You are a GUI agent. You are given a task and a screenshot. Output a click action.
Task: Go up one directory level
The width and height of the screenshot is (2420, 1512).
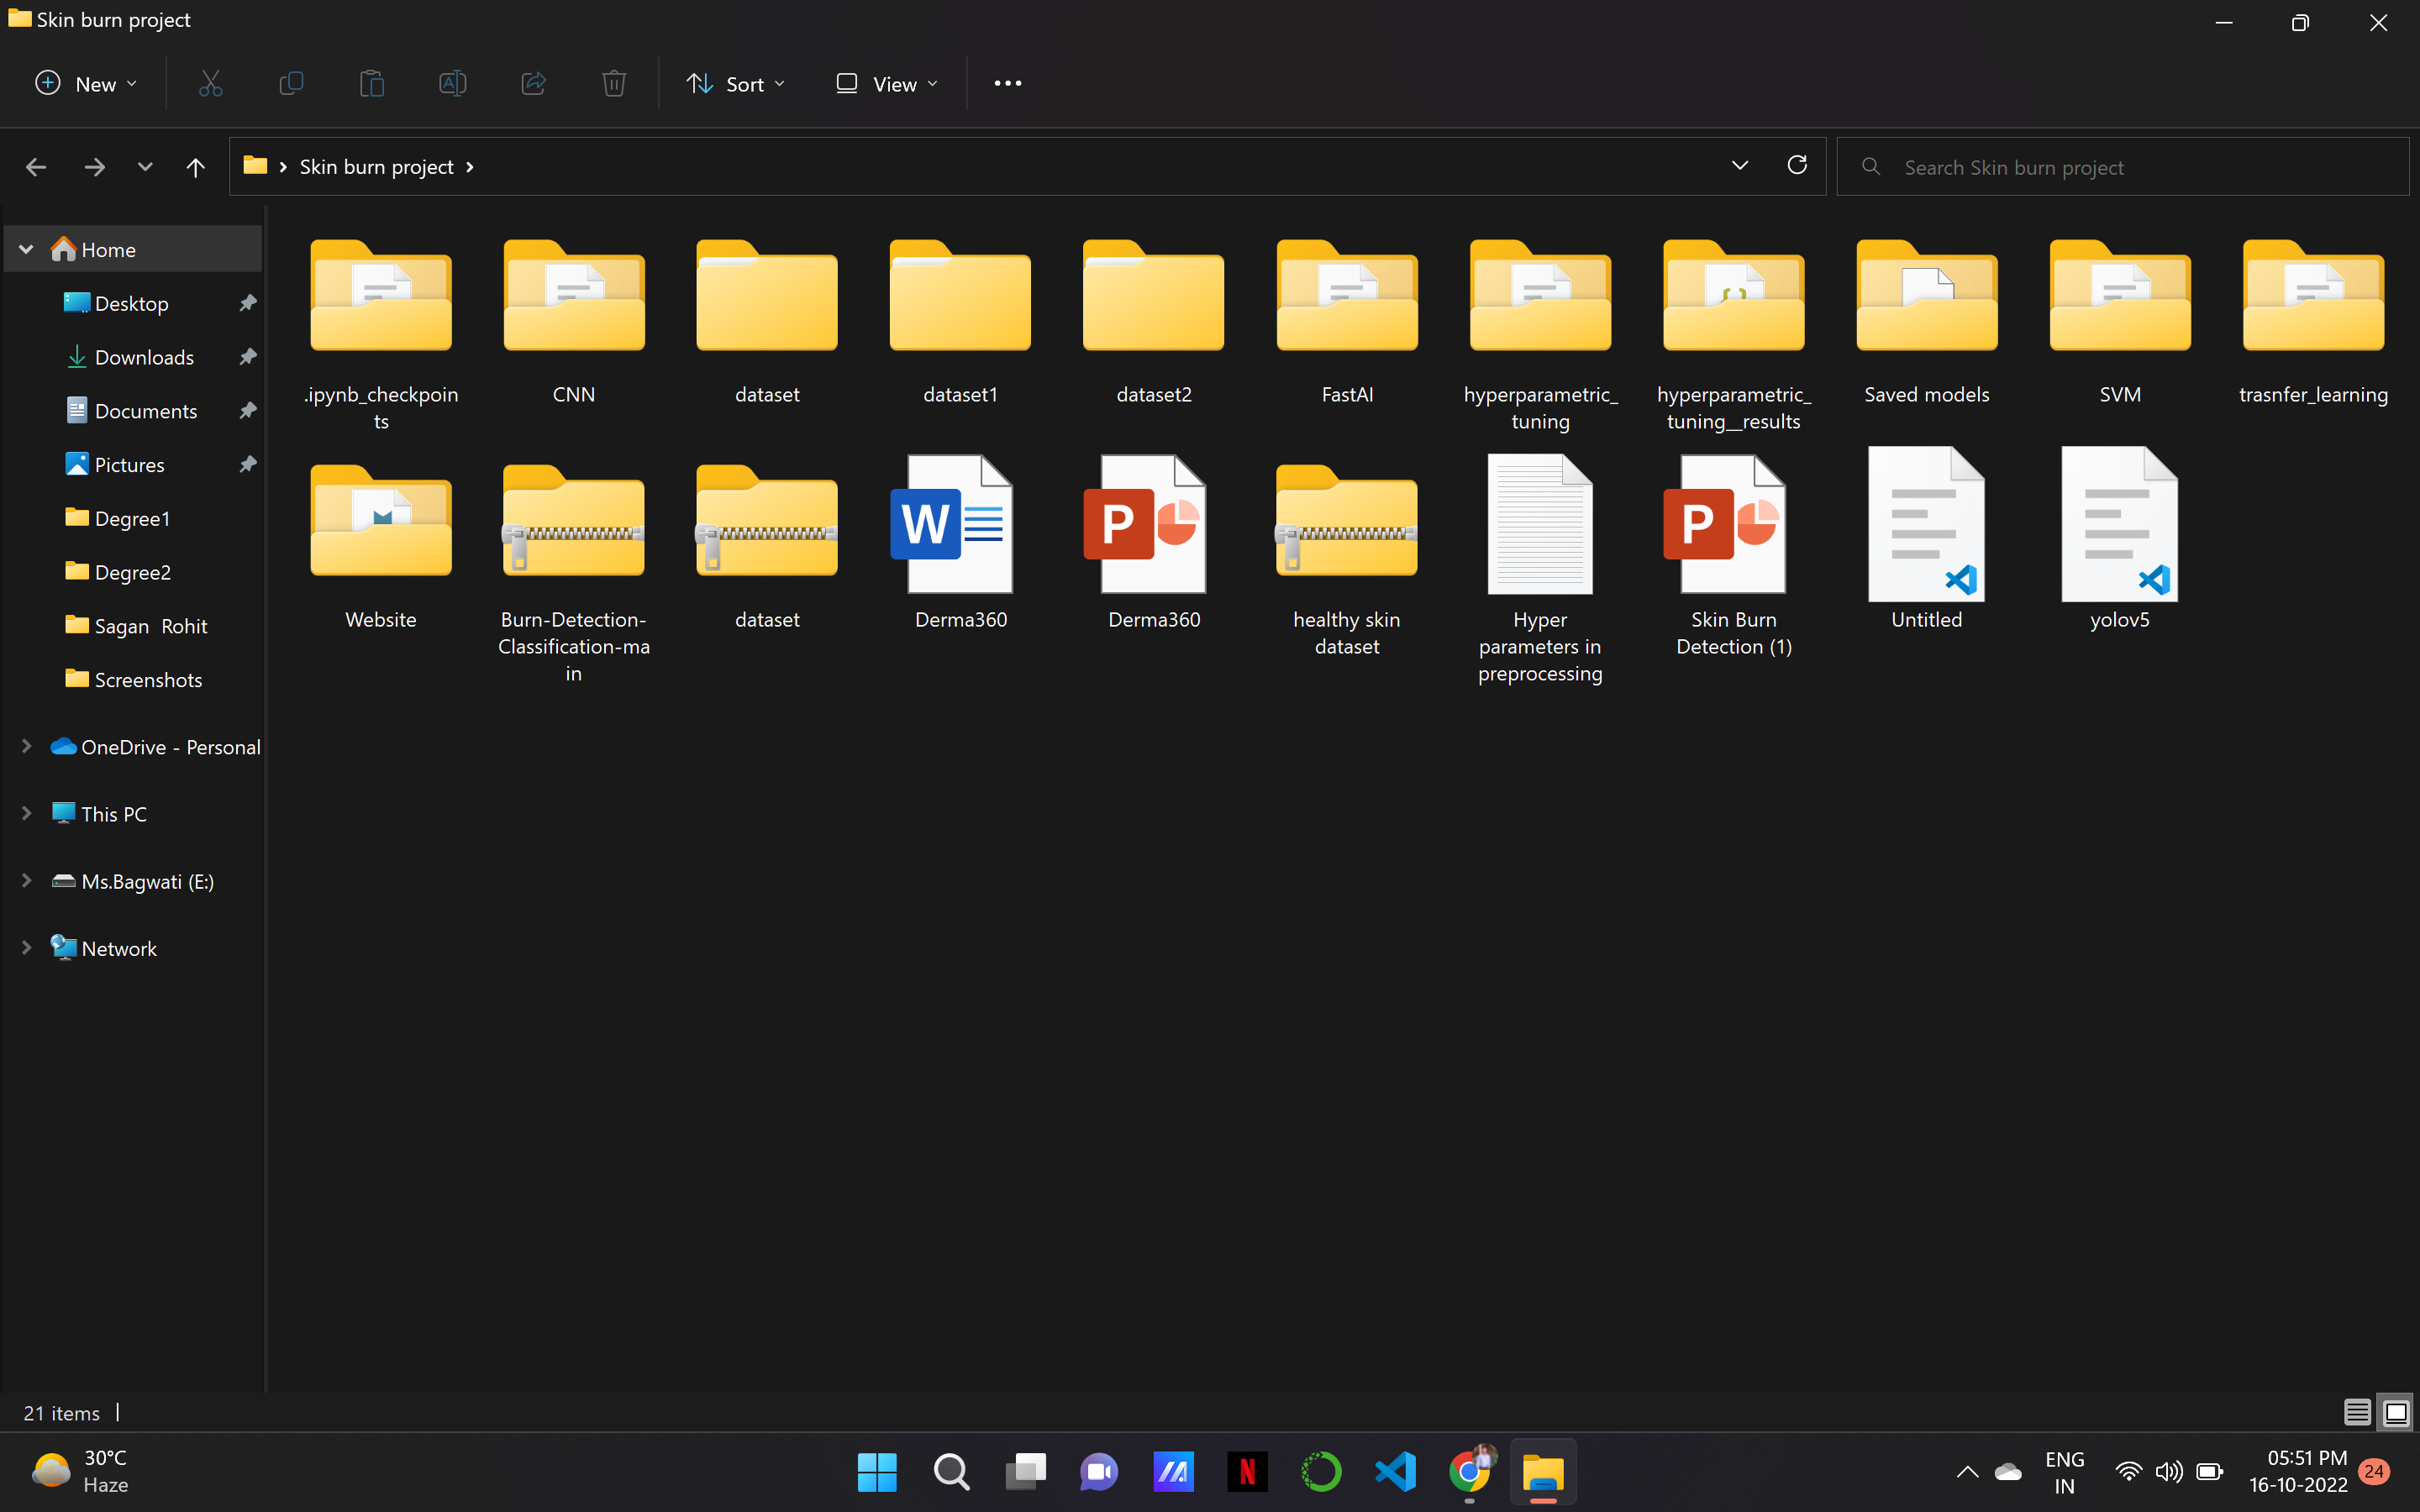click(x=195, y=167)
